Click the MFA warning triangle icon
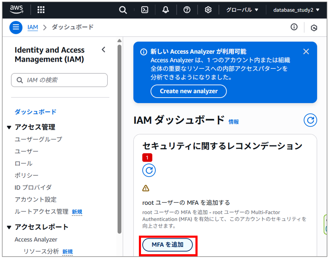 146,188
